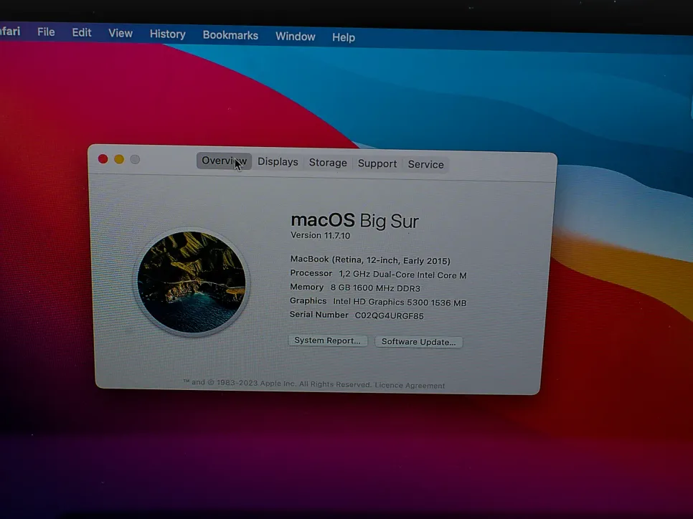Screen dimensions: 693x519
Task: Click the memory value 8 GB 1600 MHz DDR3
Action: 375,288
